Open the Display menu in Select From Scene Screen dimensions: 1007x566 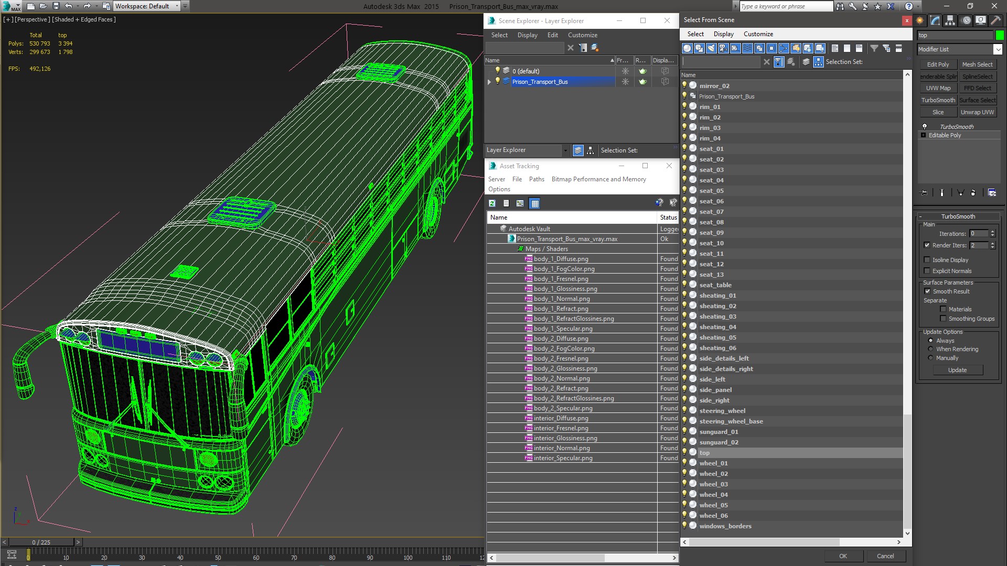724,34
